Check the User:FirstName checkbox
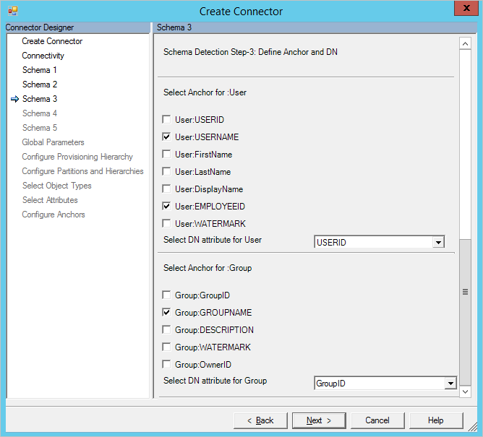483x437 pixels. pyautogui.click(x=166, y=154)
